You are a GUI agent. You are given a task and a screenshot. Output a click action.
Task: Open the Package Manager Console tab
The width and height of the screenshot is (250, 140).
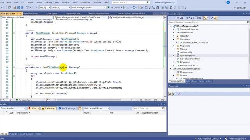(21, 134)
